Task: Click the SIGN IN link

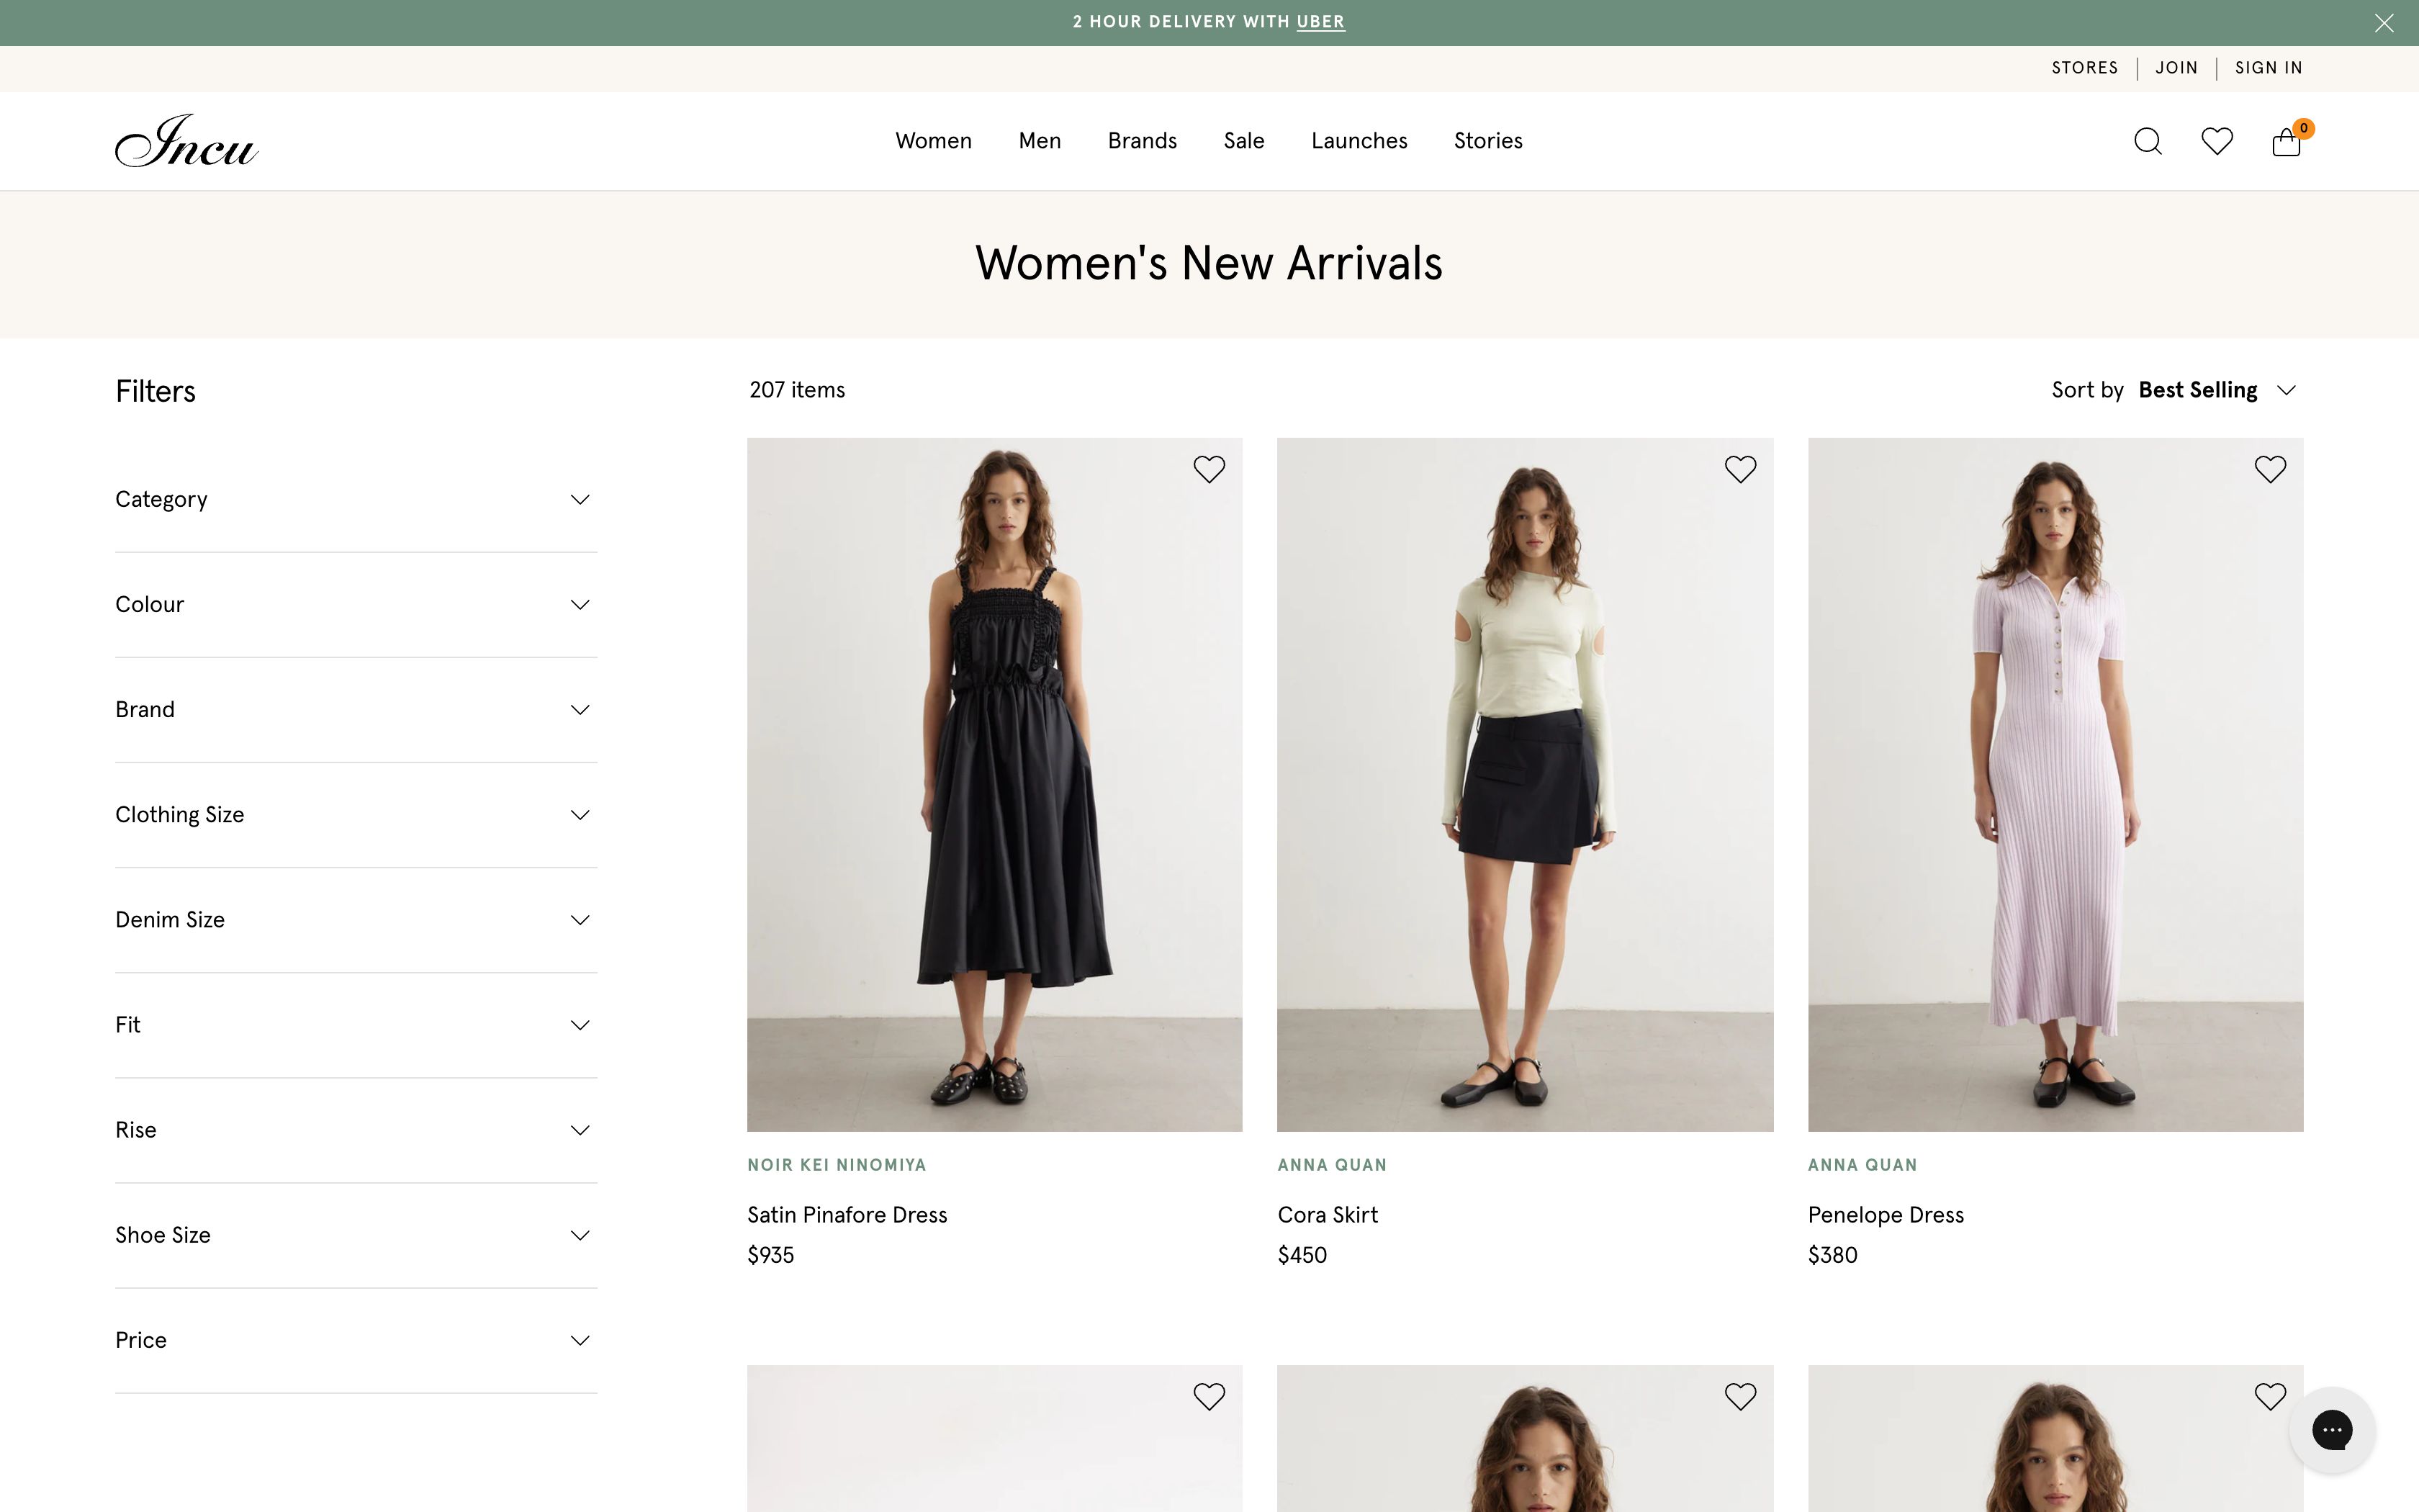Action: click(x=2268, y=68)
